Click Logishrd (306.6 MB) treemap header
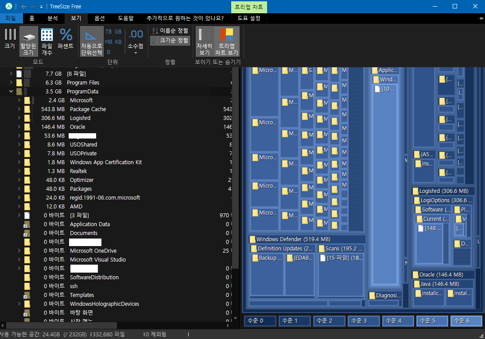 pos(443,191)
